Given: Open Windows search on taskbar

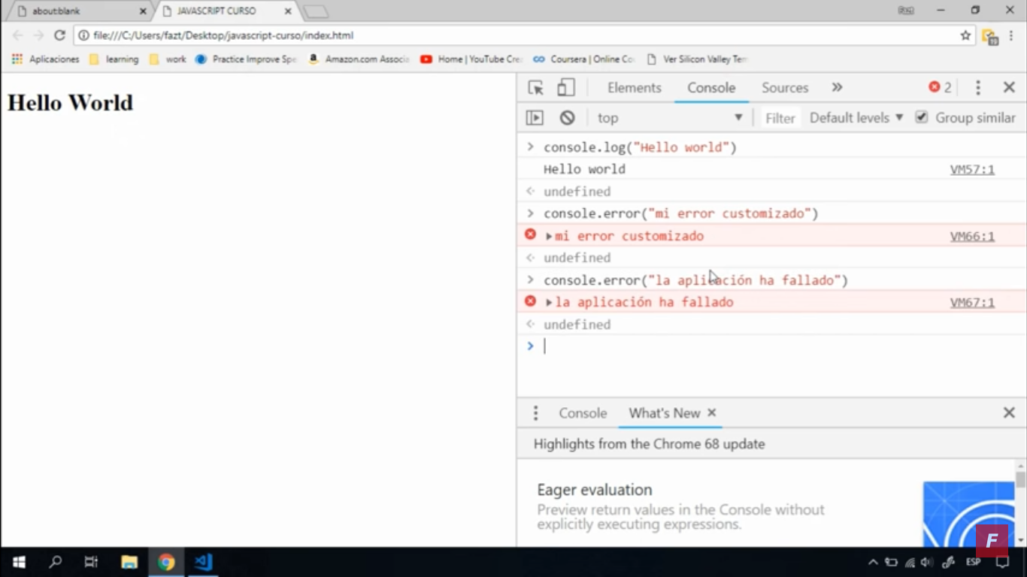Looking at the screenshot, I should pos(55,562).
